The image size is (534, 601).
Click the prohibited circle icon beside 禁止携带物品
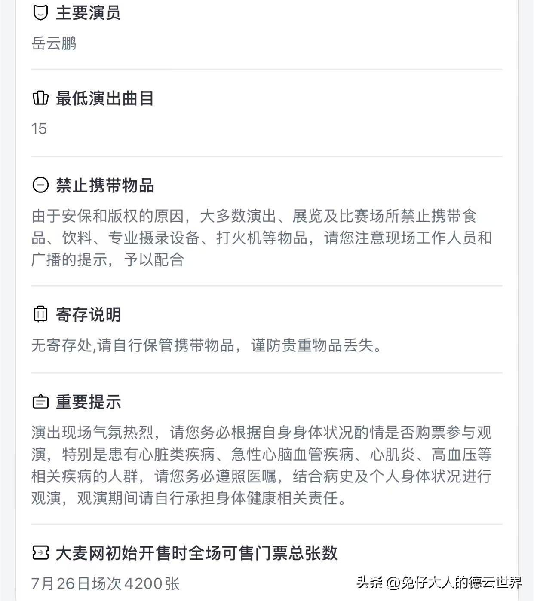click(40, 185)
